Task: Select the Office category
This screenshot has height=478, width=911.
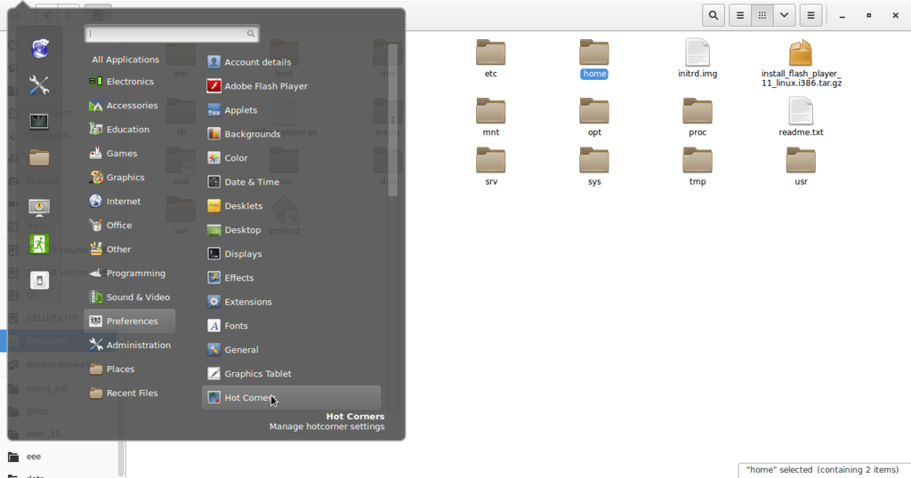Action: [x=130, y=225]
